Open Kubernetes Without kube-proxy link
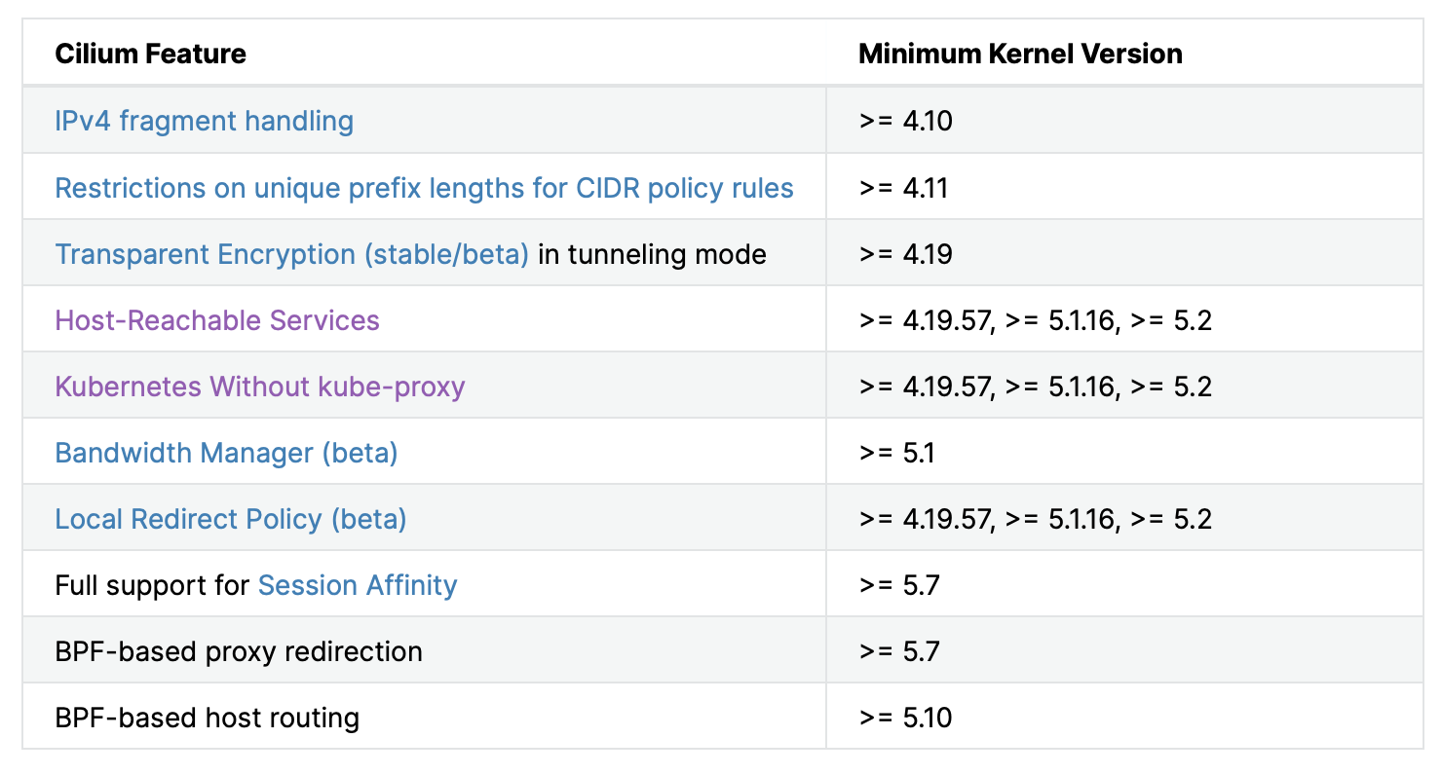This screenshot has height=775, width=1442. click(259, 387)
